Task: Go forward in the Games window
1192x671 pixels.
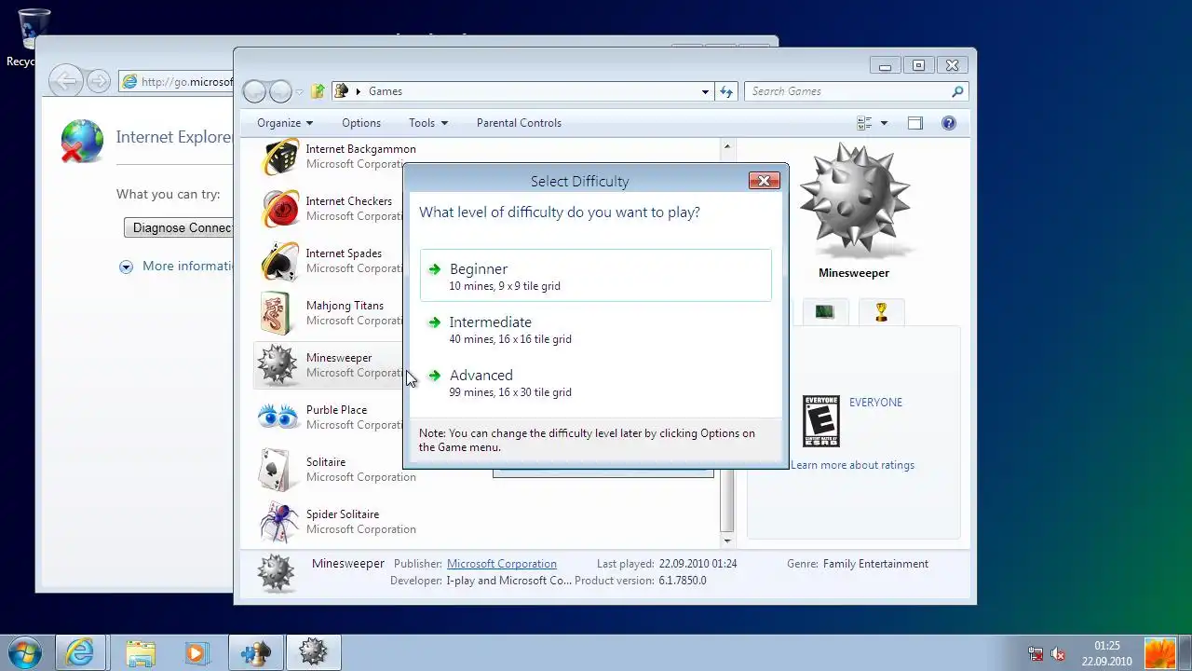Action: (x=280, y=91)
